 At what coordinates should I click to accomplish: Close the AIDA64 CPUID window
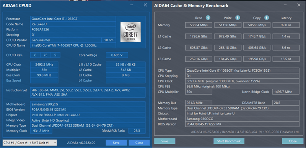145,5
